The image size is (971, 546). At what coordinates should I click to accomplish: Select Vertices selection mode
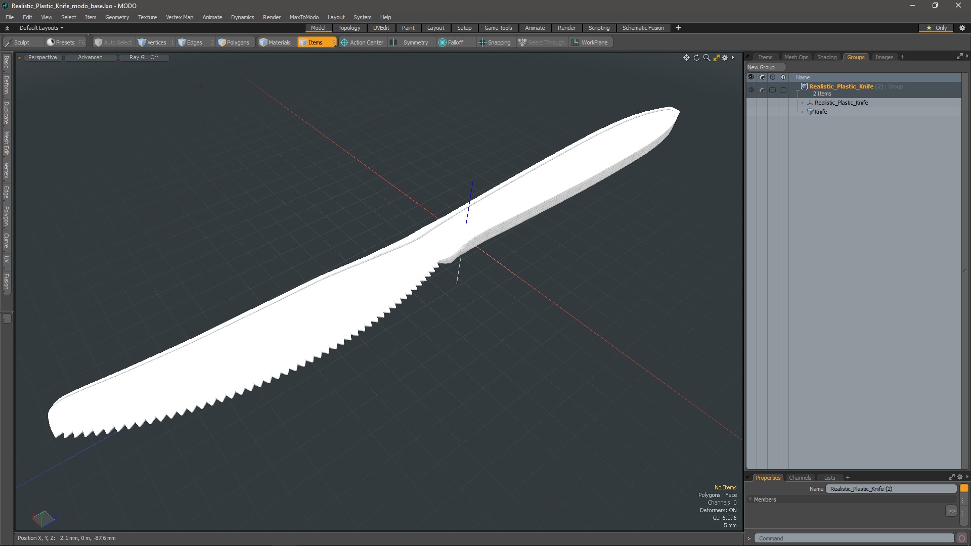pos(152,42)
